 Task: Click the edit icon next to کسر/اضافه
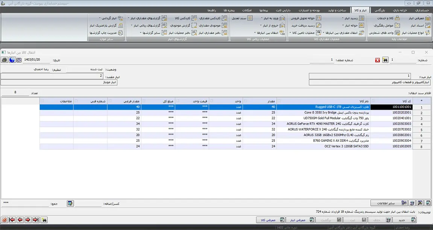(70, 203)
